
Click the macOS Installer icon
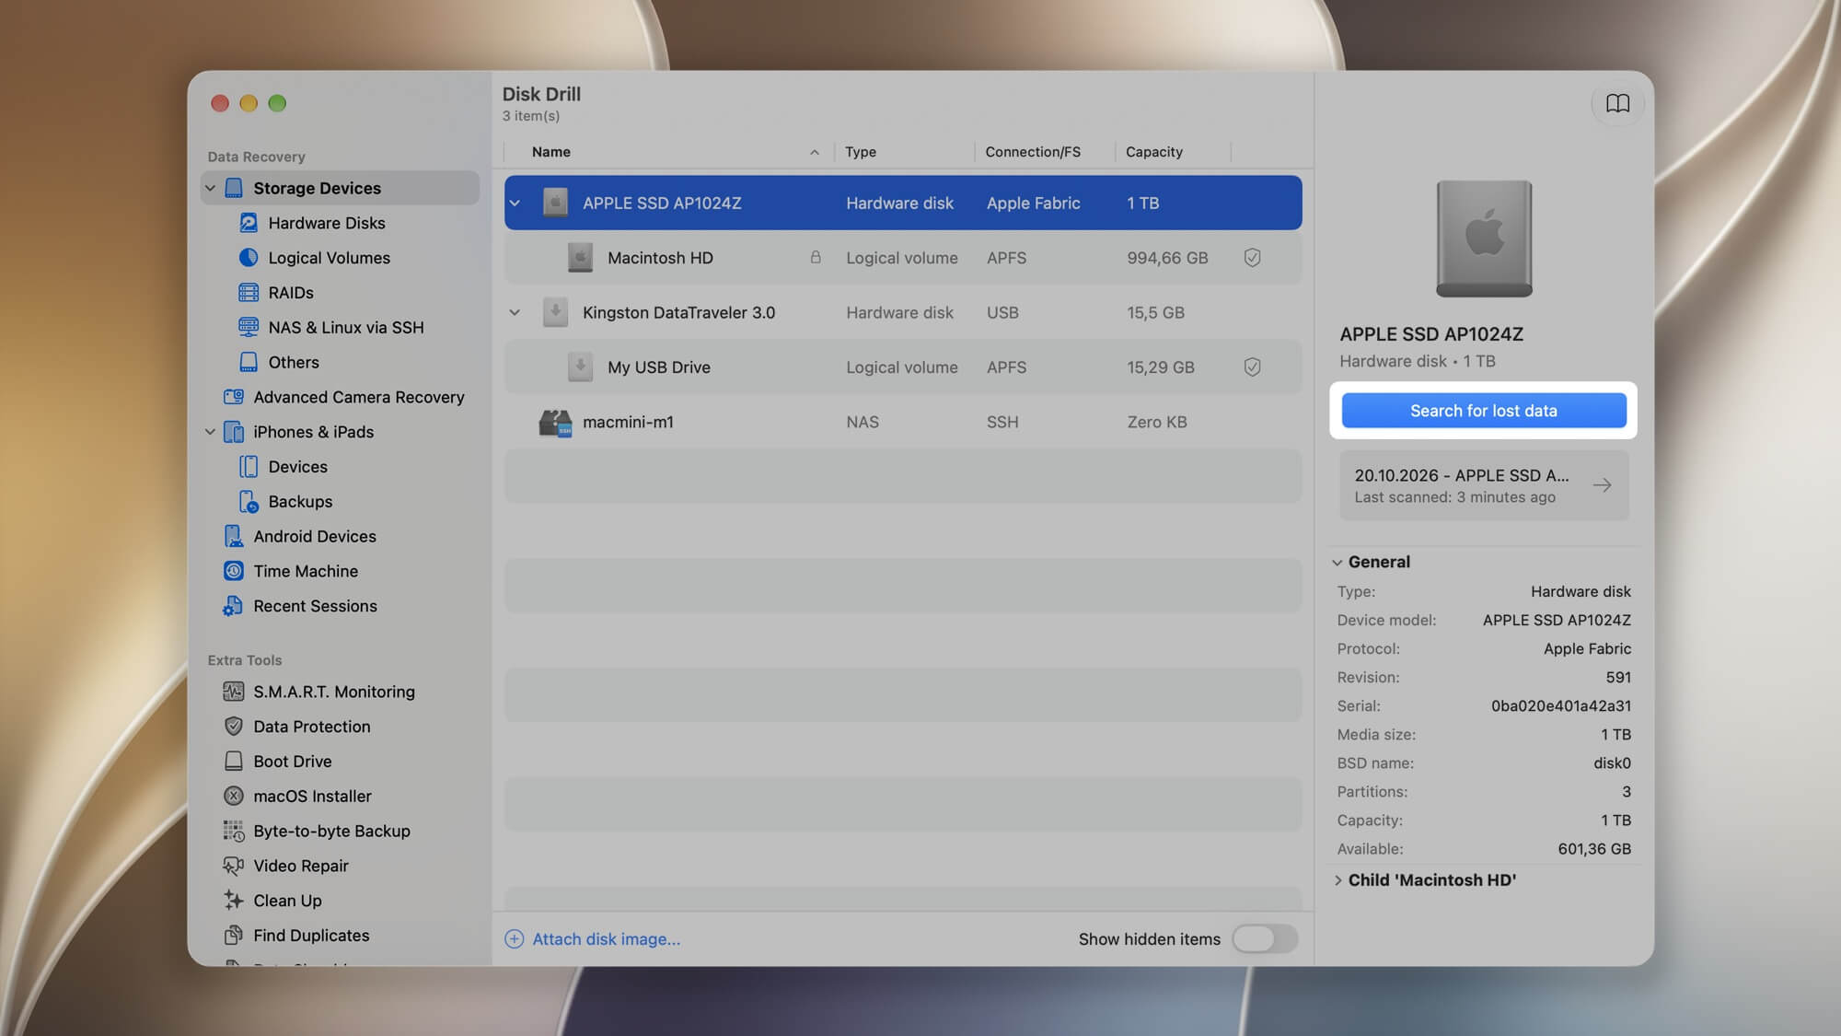click(234, 796)
